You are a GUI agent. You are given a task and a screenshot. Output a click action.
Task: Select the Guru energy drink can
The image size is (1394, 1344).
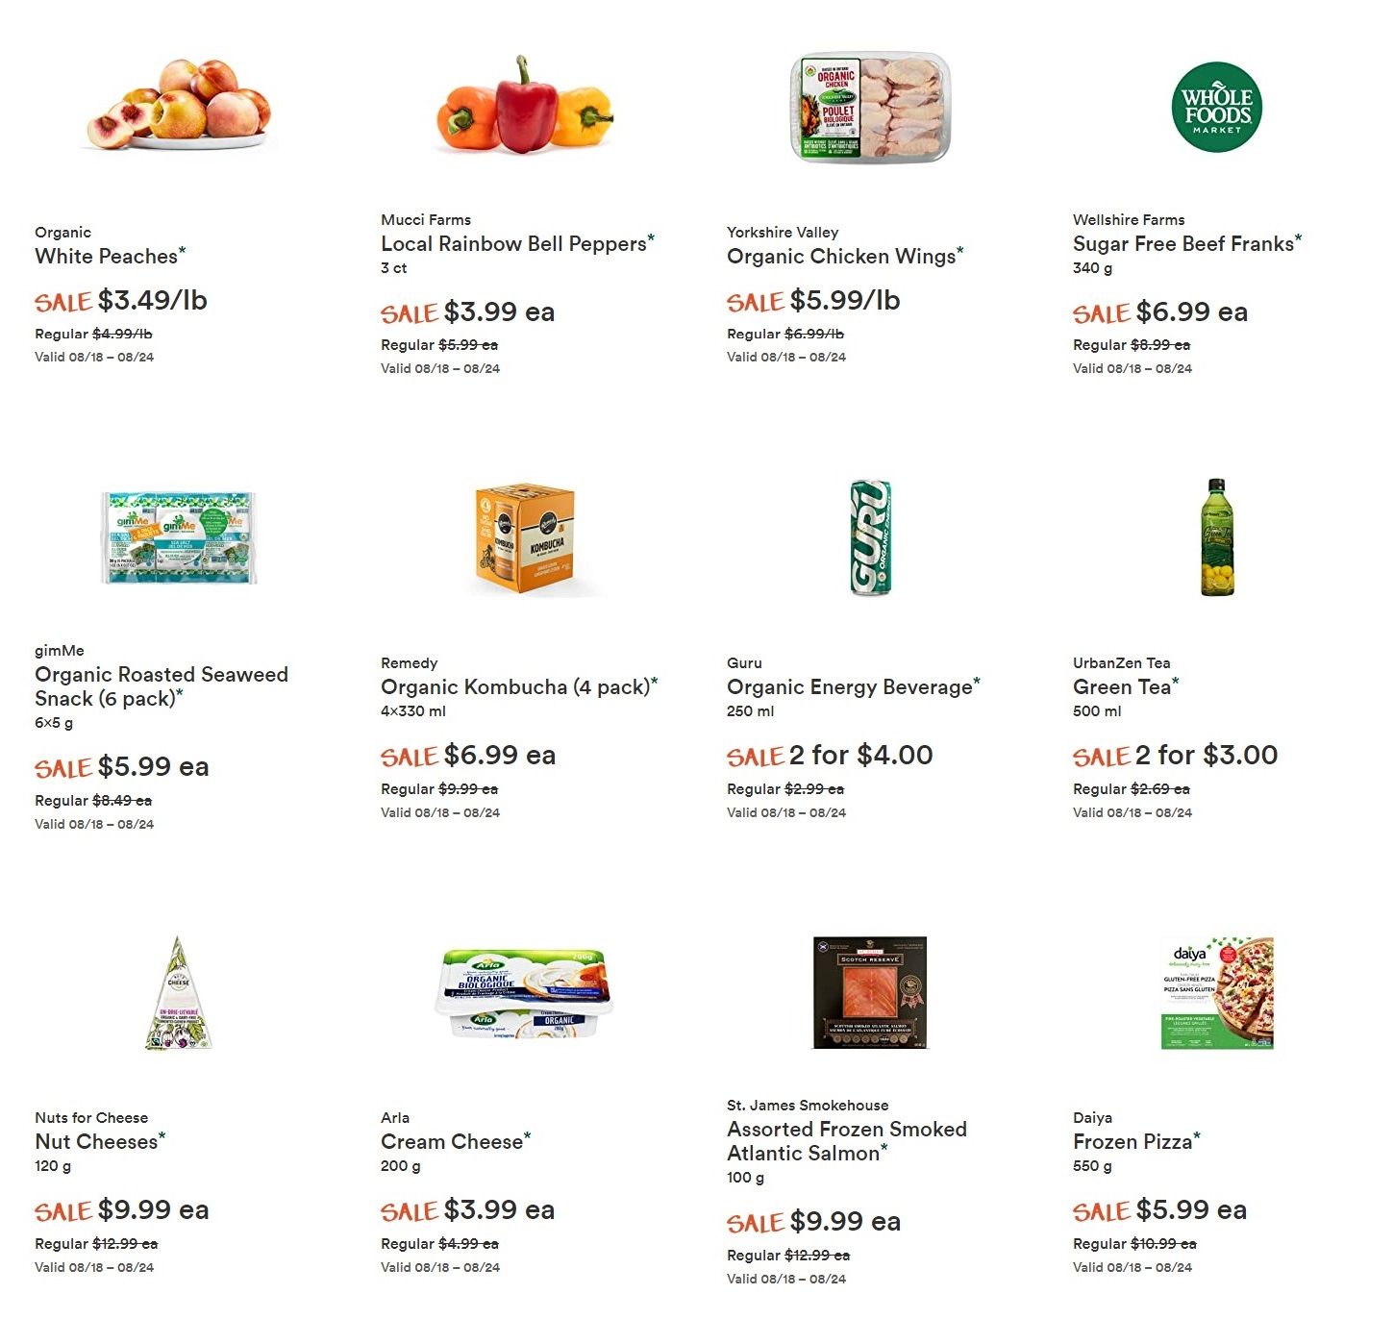(871, 537)
